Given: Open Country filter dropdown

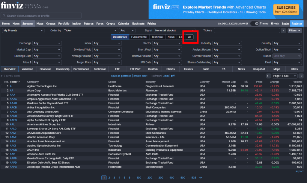Looking at the screenshot, I should click(287, 43).
